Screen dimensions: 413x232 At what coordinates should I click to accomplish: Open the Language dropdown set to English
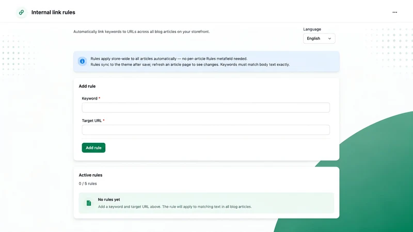[x=319, y=38]
